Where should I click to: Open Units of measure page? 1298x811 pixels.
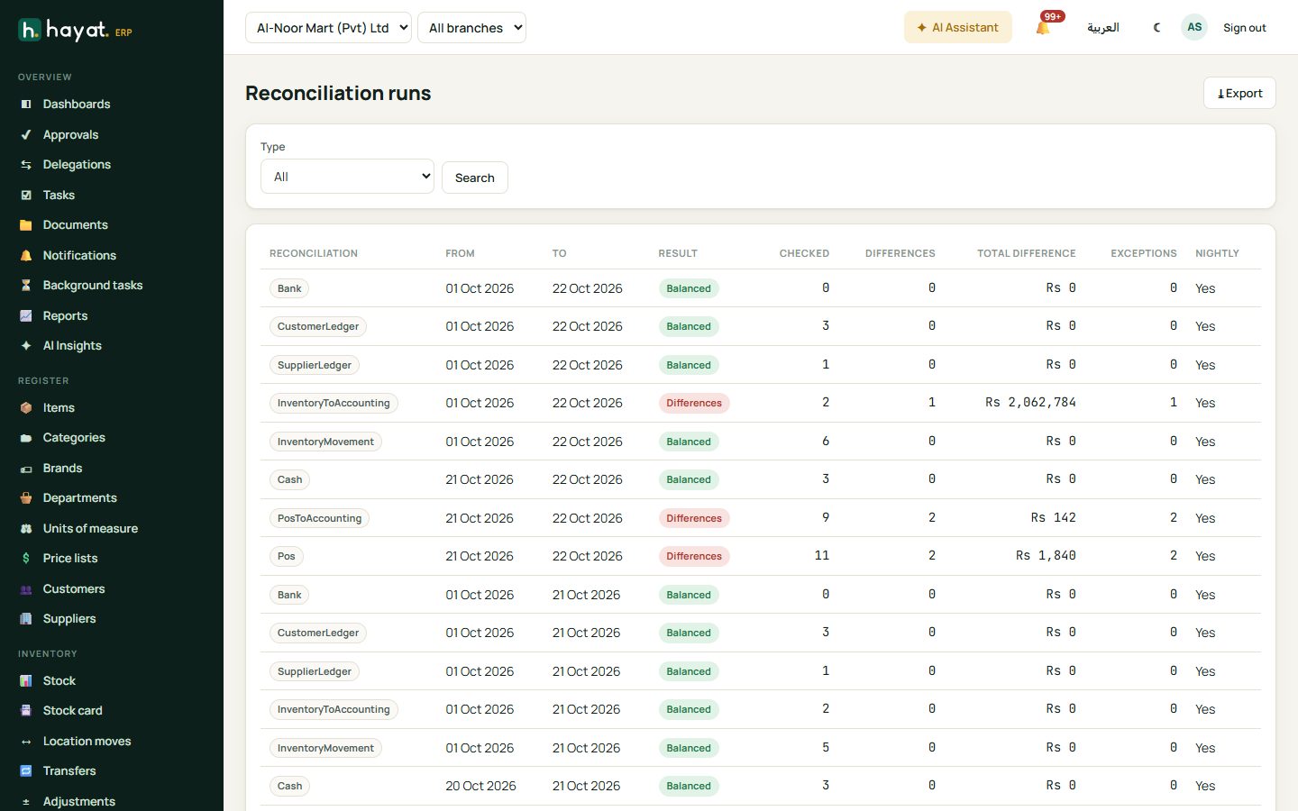[90, 529]
